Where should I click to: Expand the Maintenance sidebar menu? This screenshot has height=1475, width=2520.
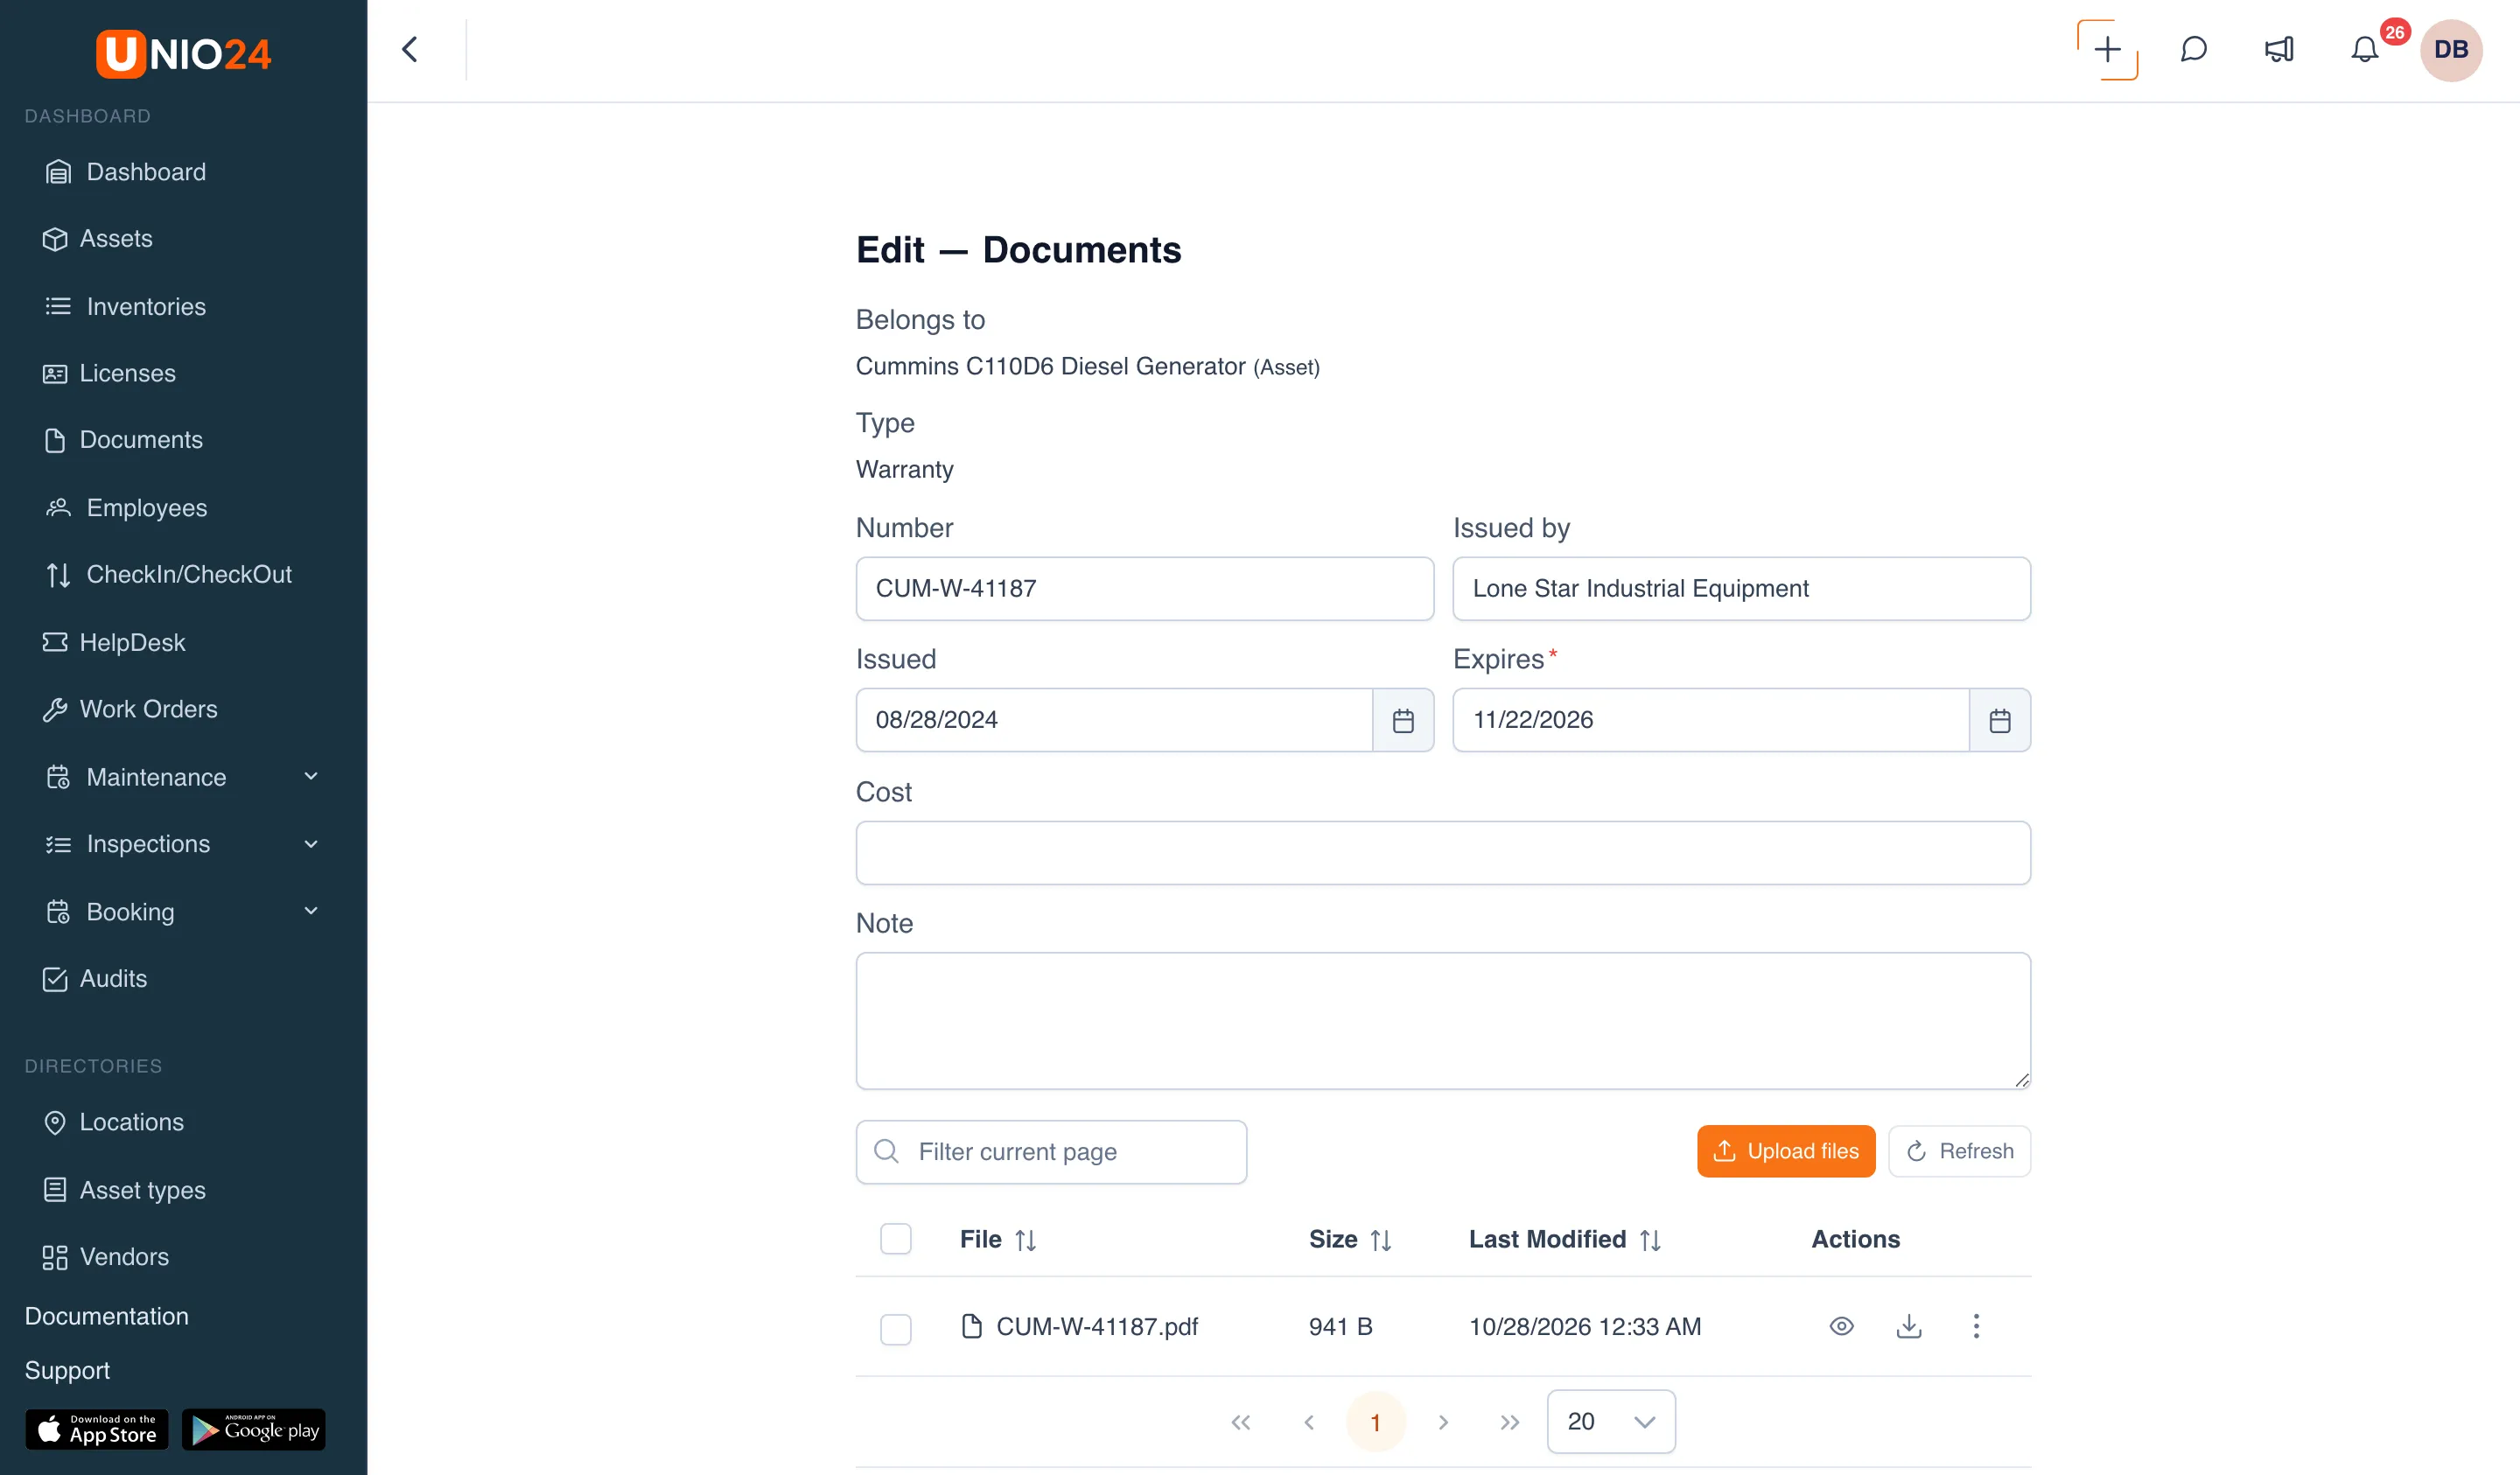pyautogui.click(x=183, y=777)
